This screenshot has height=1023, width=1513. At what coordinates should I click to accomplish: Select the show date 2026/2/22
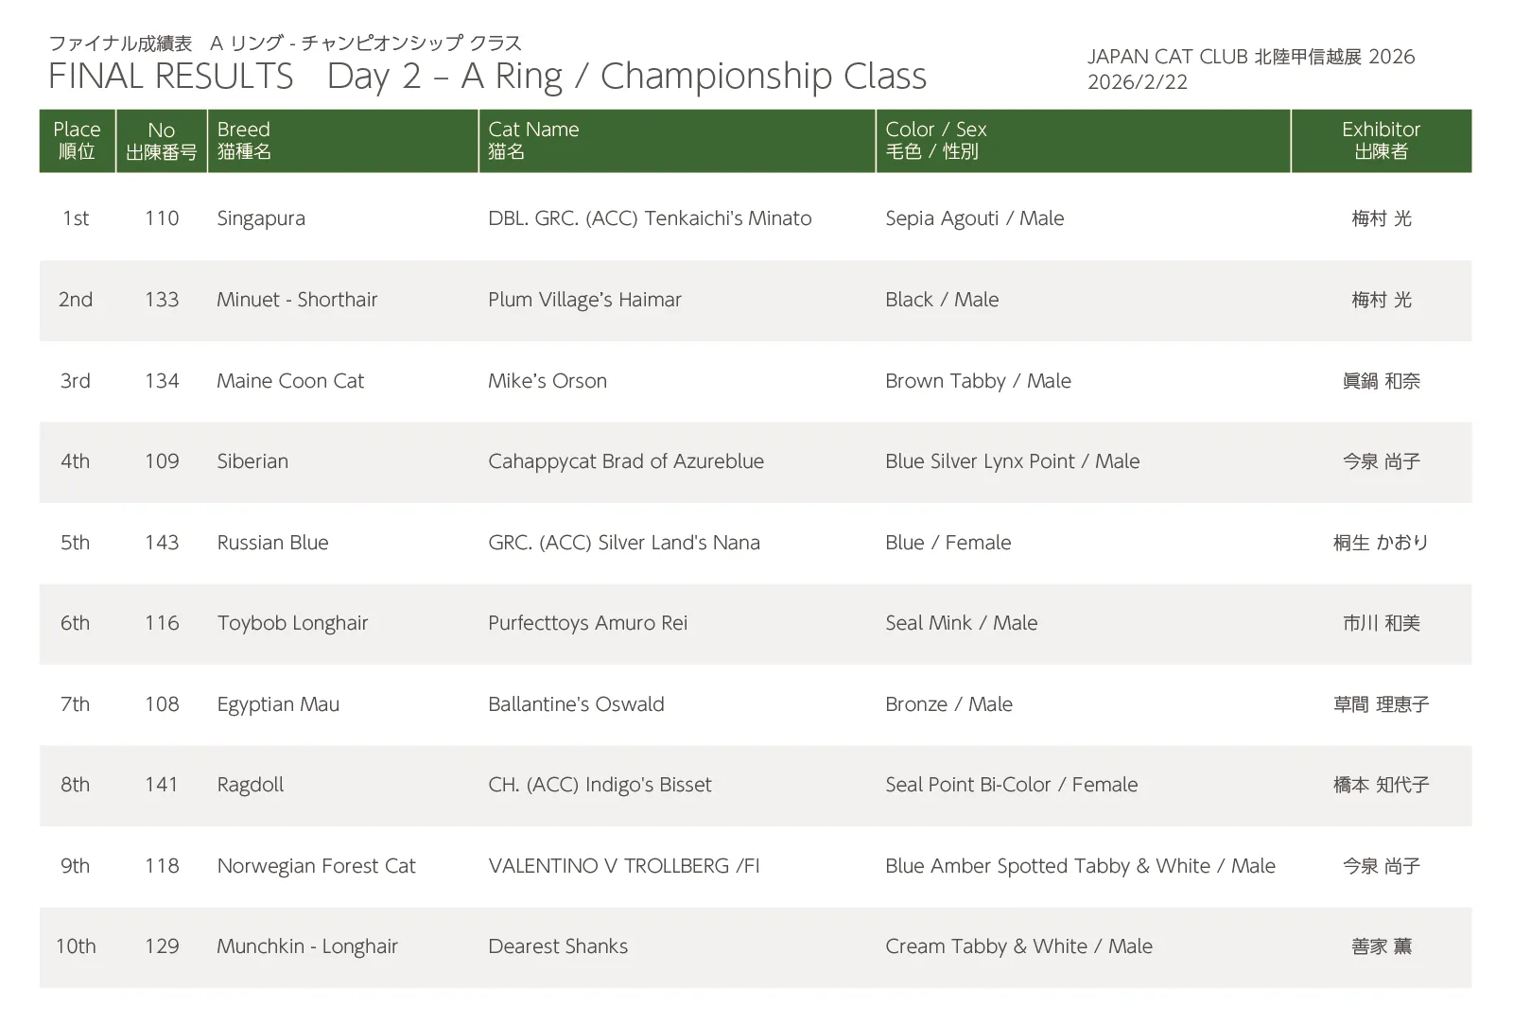click(x=1137, y=82)
